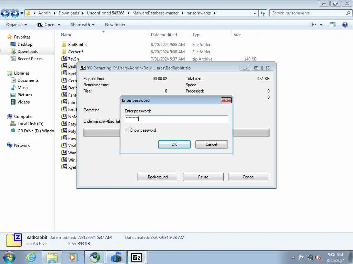Sort by the Date modified column
Image resolution: width=353 pixels, height=264 pixels.
click(x=164, y=35)
